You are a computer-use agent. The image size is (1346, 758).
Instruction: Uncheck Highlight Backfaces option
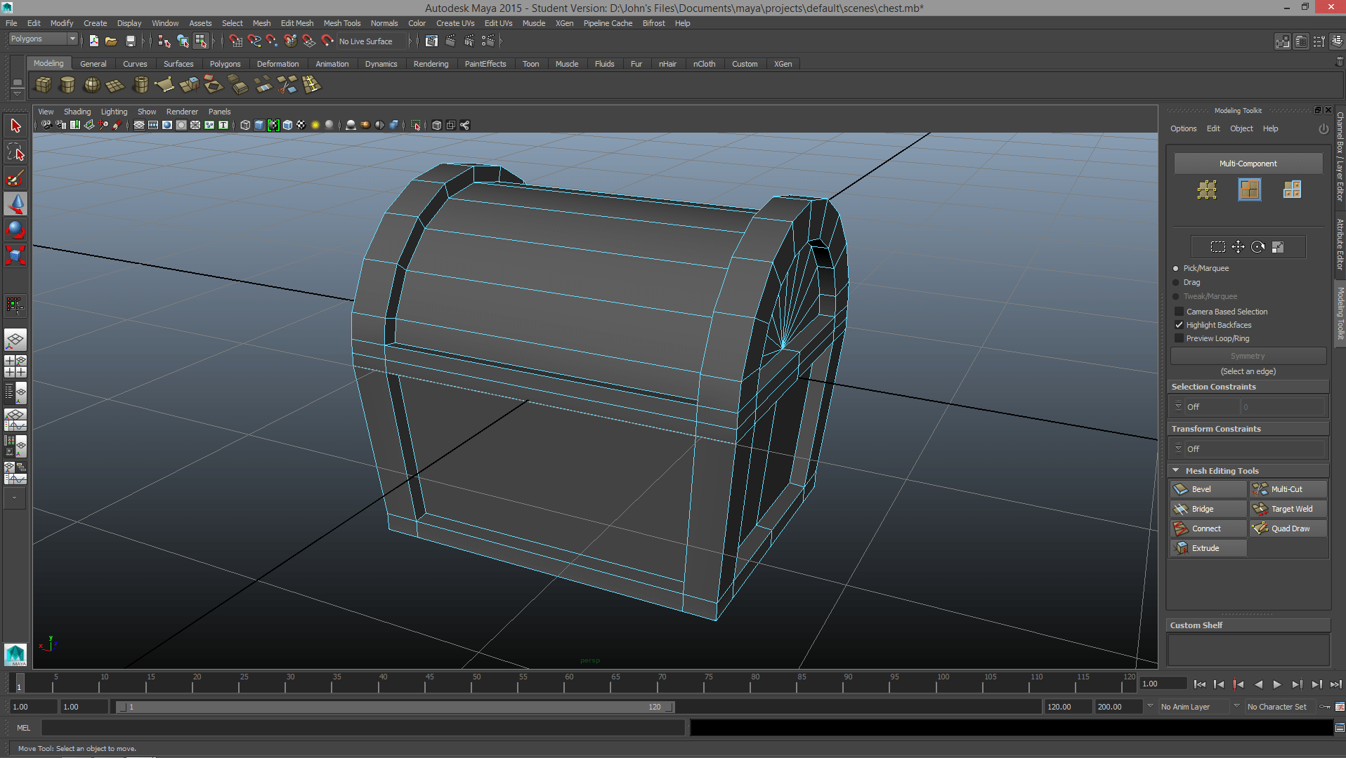(x=1180, y=325)
